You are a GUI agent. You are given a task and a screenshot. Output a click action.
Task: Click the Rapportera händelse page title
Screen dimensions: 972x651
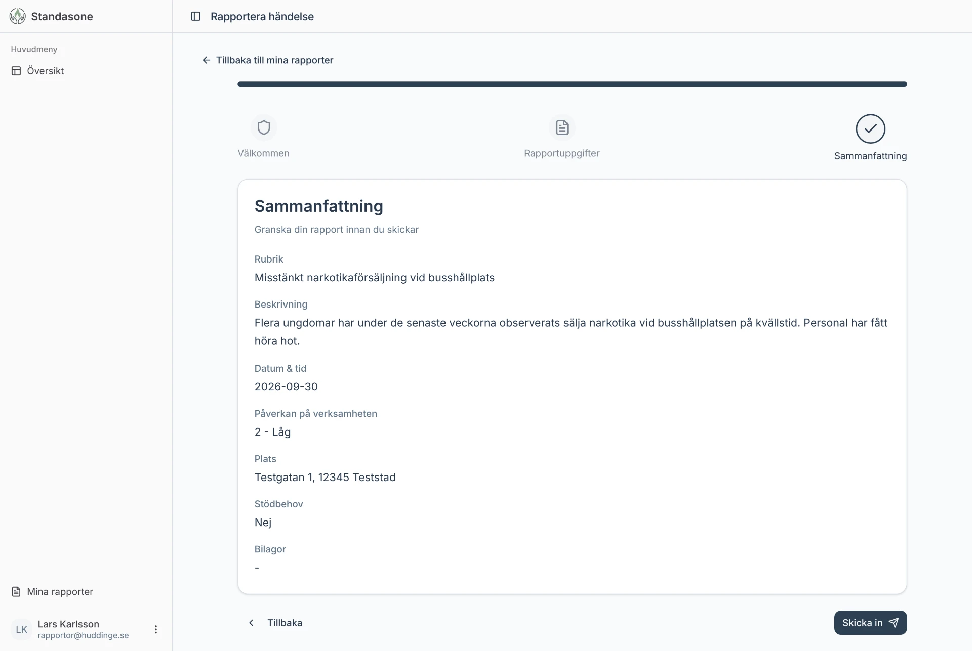click(262, 16)
